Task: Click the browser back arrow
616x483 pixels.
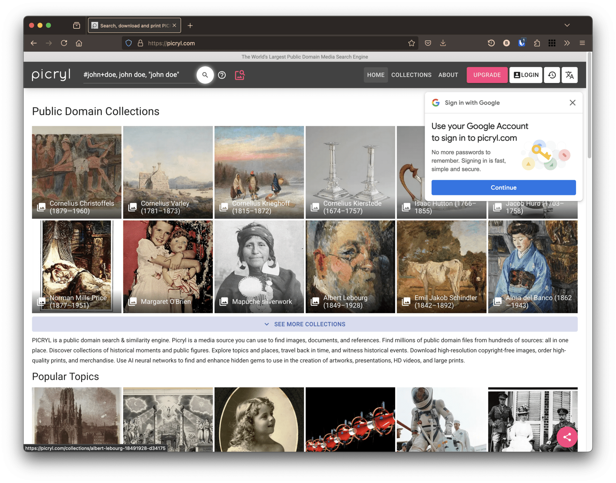Action: coord(34,43)
